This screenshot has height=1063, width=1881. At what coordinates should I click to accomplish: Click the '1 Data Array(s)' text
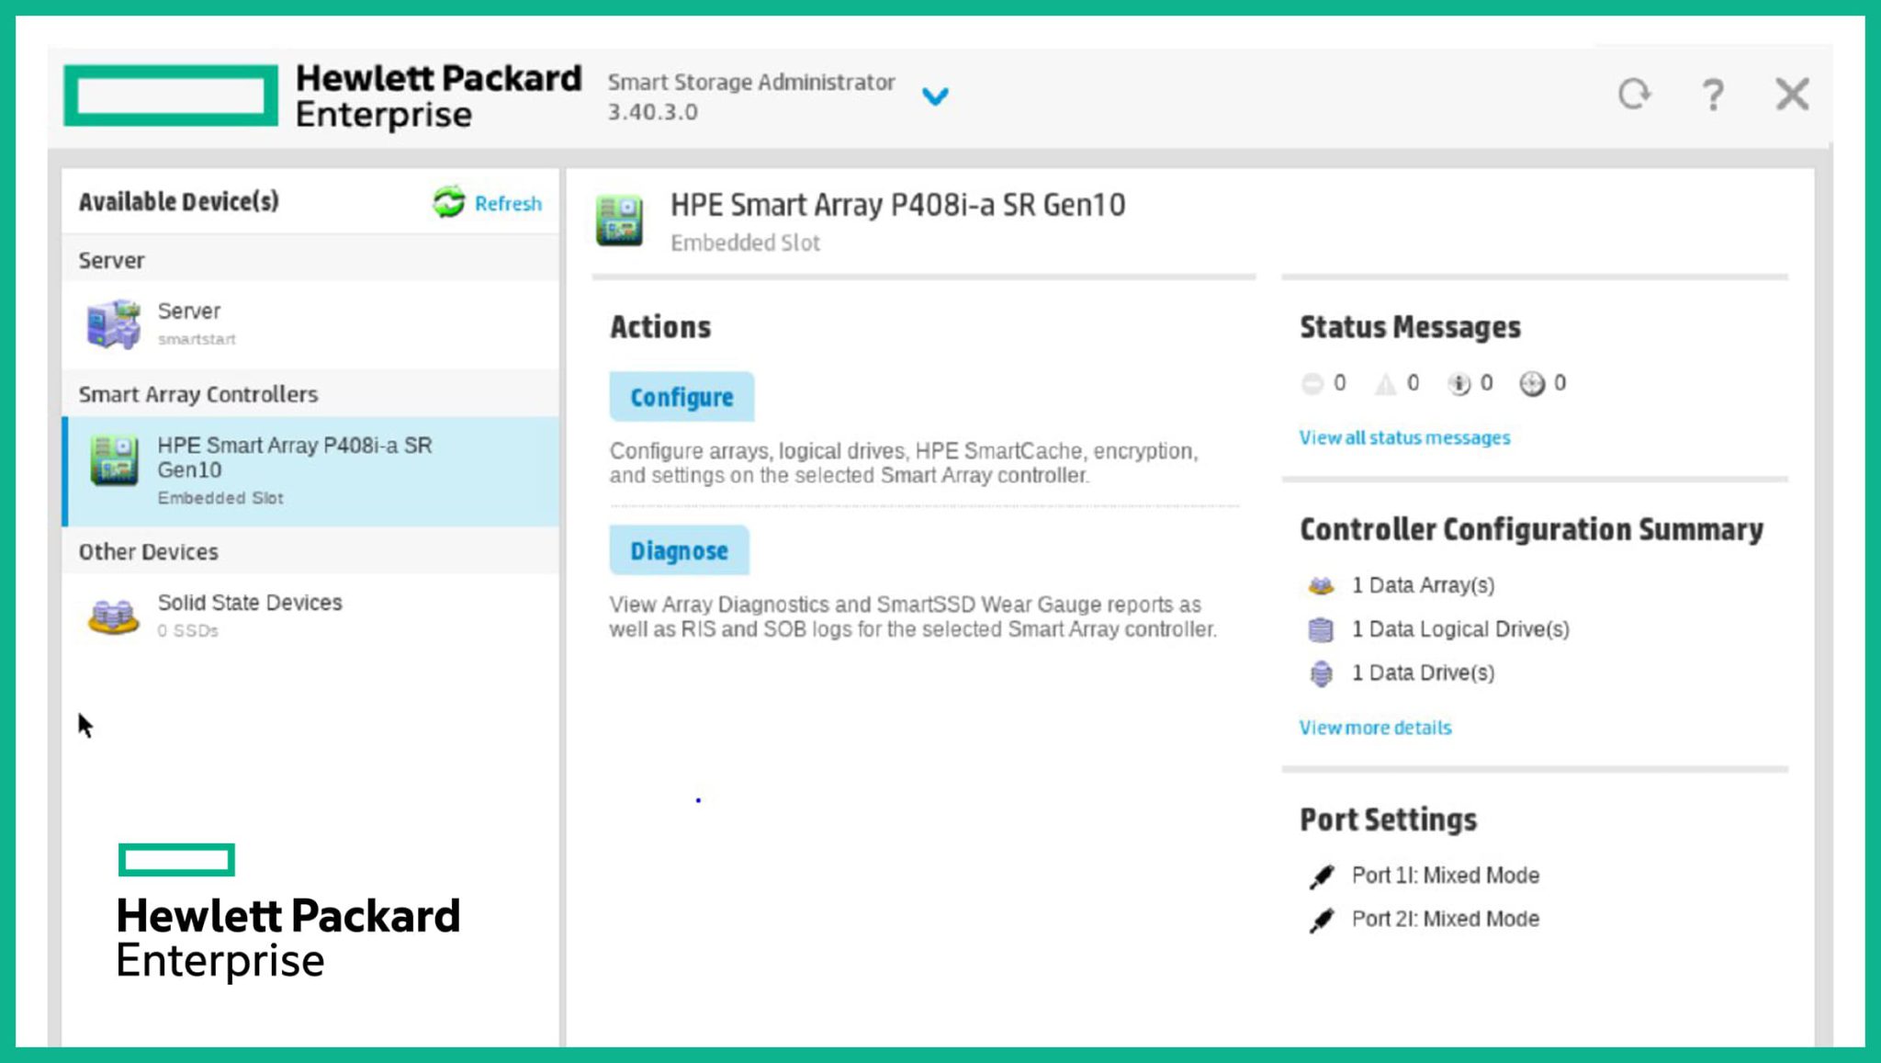[x=1423, y=585]
